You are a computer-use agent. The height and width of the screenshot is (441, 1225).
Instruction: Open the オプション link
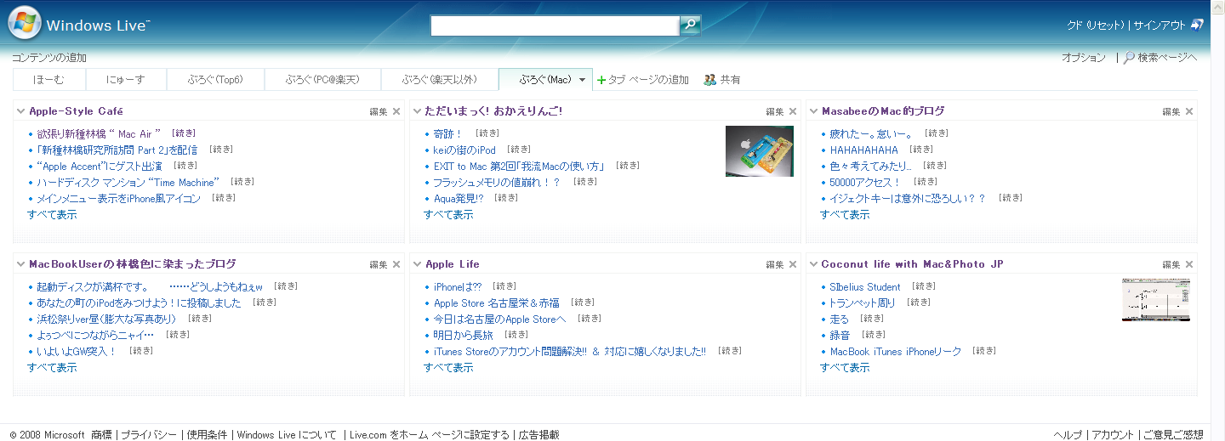[1084, 58]
